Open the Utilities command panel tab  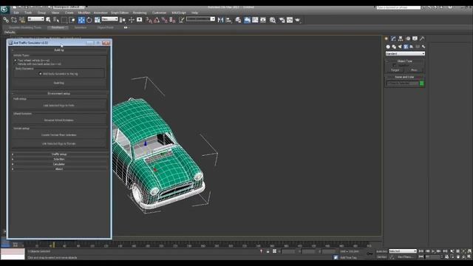coord(422,38)
